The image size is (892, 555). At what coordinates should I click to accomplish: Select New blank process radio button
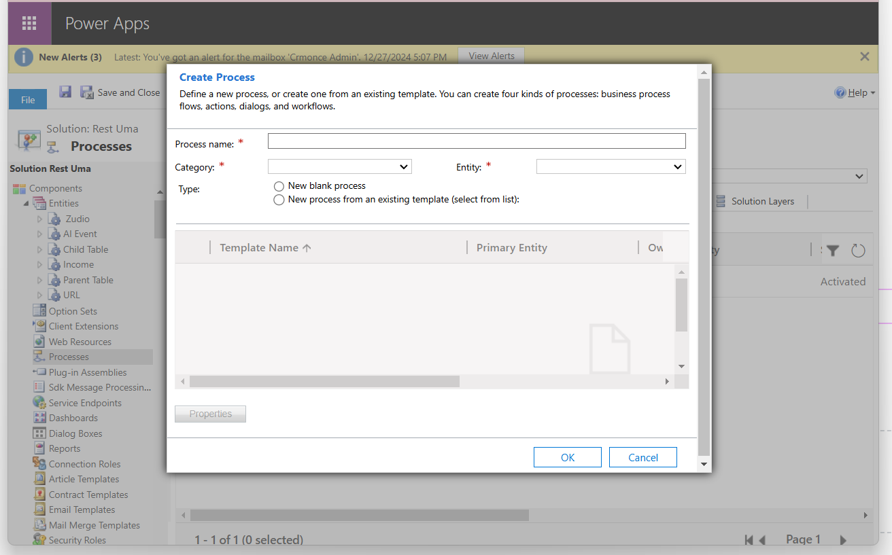tap(279, 186)
